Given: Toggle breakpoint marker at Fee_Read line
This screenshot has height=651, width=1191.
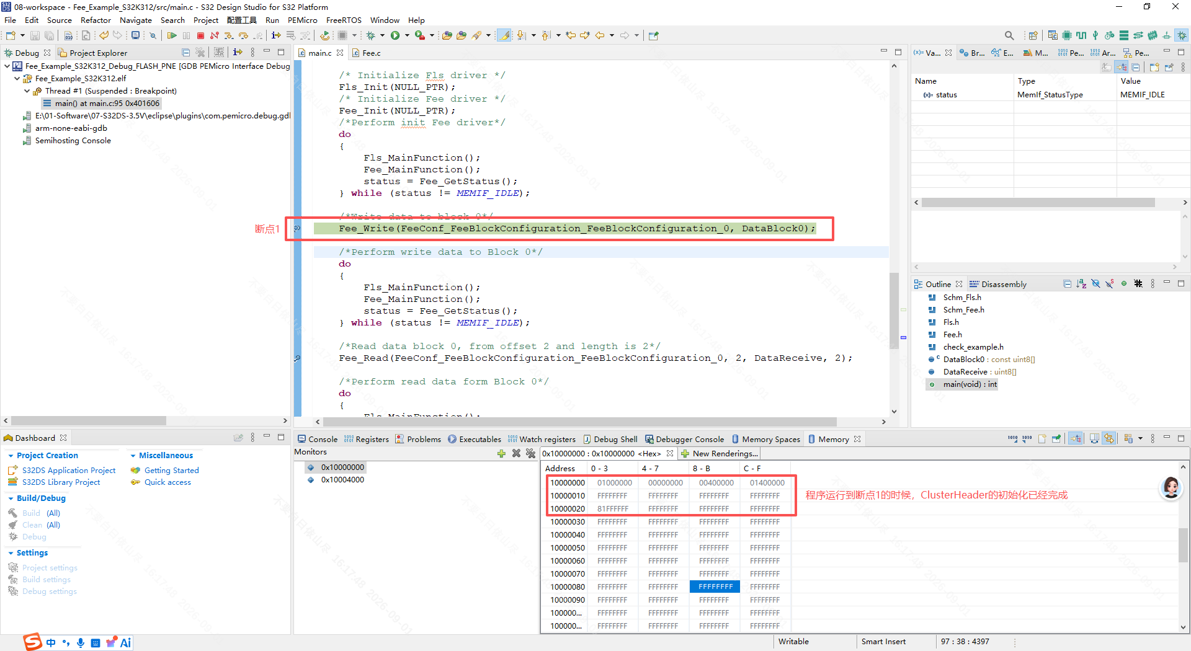Looking at the screenshot, I should [297, 358].
